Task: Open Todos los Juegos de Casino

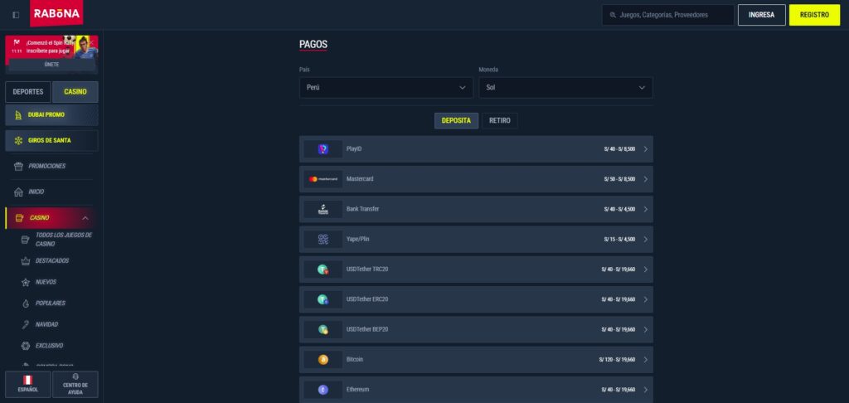Action: point(63,240)
